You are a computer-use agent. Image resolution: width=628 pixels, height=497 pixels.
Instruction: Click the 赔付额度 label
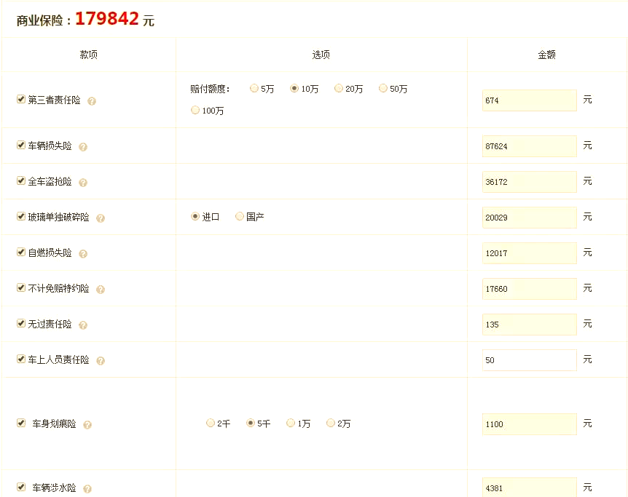point(210,89)
